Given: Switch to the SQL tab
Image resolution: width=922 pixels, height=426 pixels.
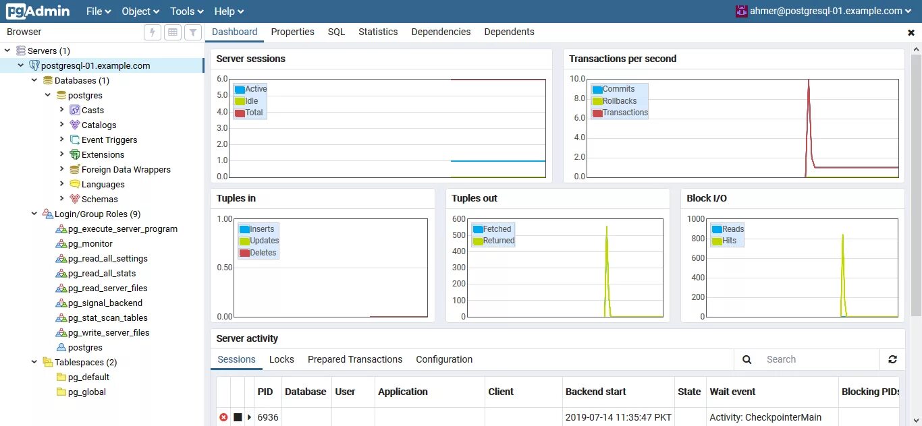Looking at the screenshot, I should pyautogui.click(x=336, y=32).
